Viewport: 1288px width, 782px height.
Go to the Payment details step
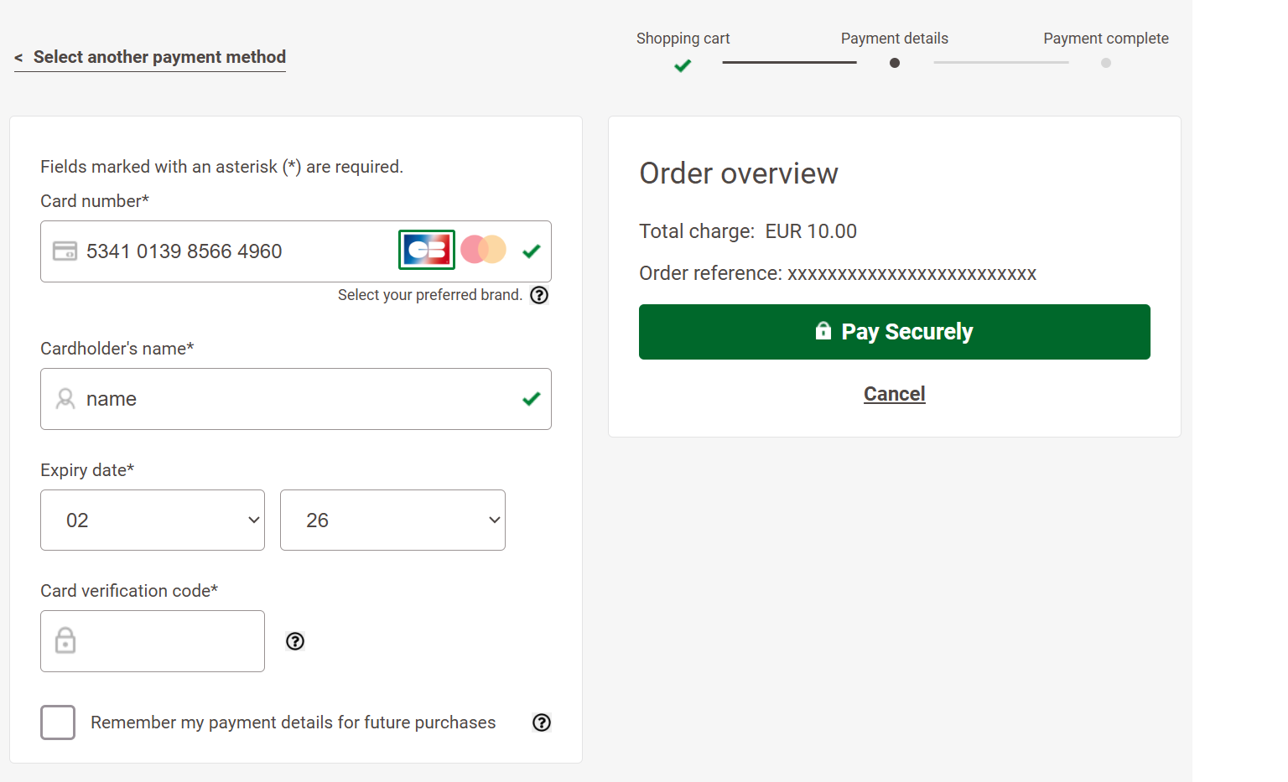coord(894,63)
